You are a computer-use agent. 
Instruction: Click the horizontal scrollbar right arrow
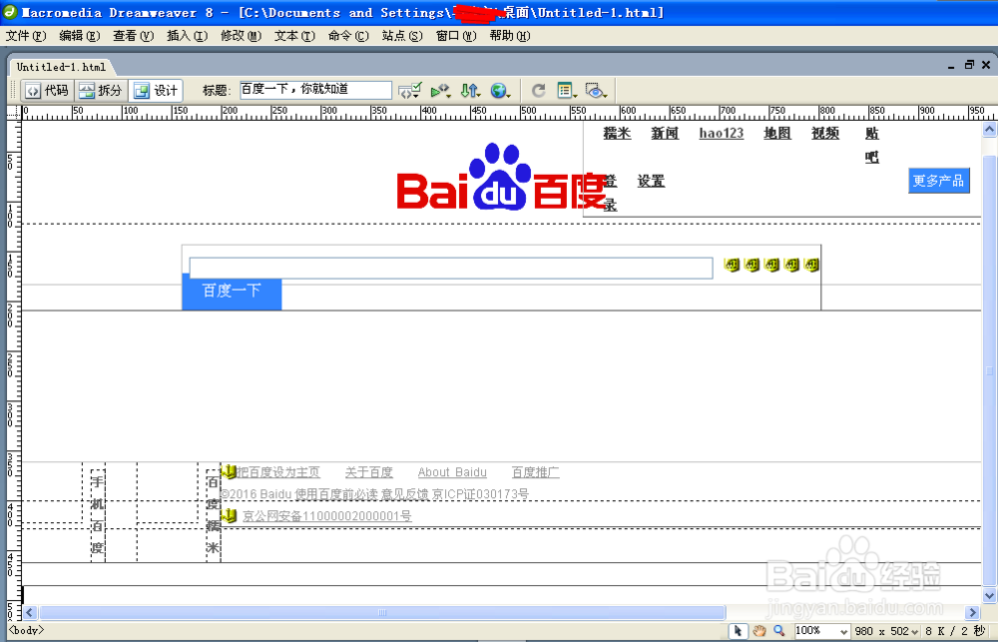coord(972,613)
